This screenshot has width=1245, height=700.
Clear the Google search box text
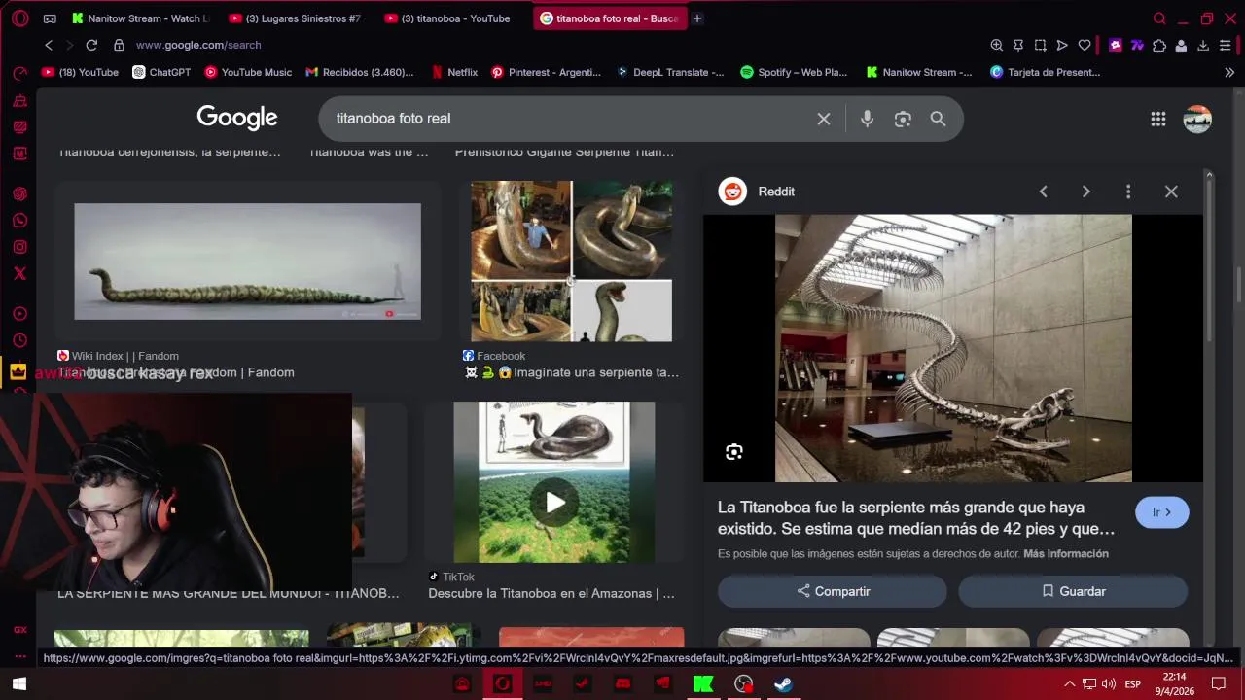coord(824,119)
